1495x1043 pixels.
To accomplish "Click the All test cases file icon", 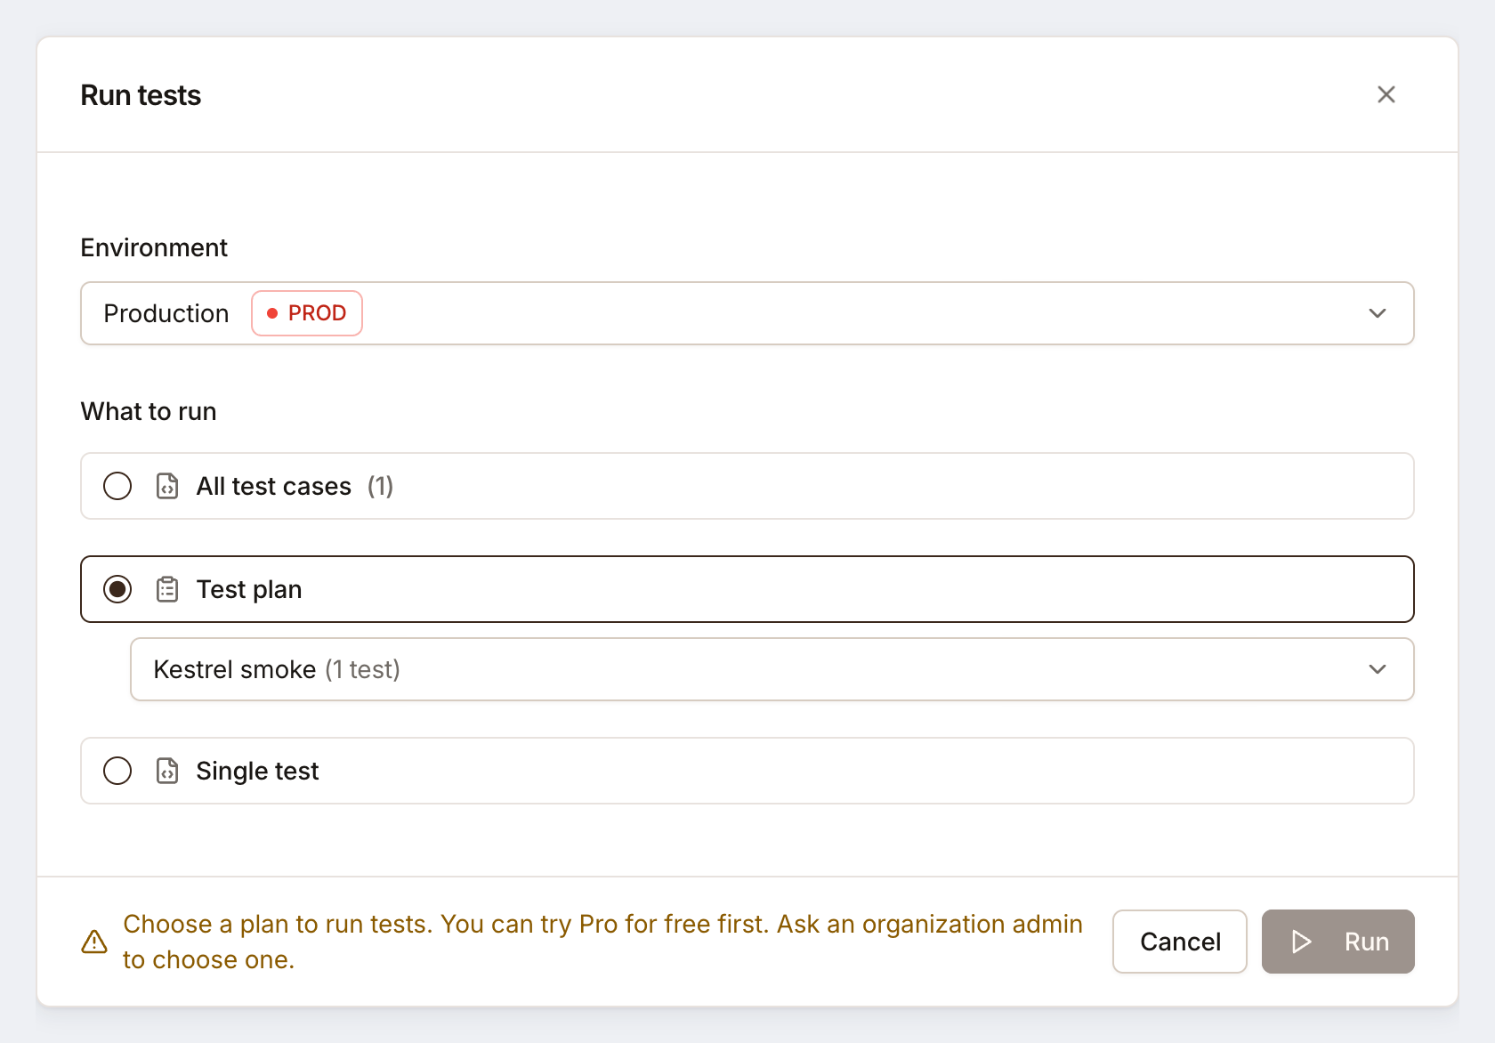I will pyautogui.click(x=167, y=486).
